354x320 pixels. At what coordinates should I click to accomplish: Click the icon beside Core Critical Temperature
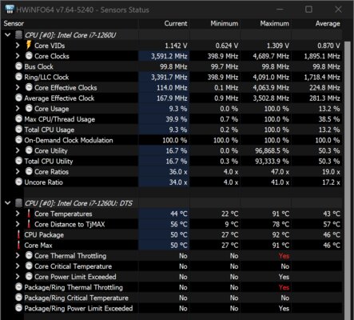click(x=29, y=266)
